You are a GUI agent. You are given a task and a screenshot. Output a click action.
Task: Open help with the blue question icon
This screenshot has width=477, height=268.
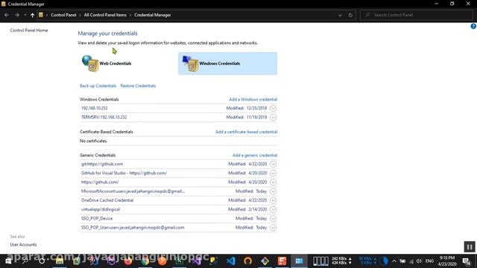click(x=473, y=27)
